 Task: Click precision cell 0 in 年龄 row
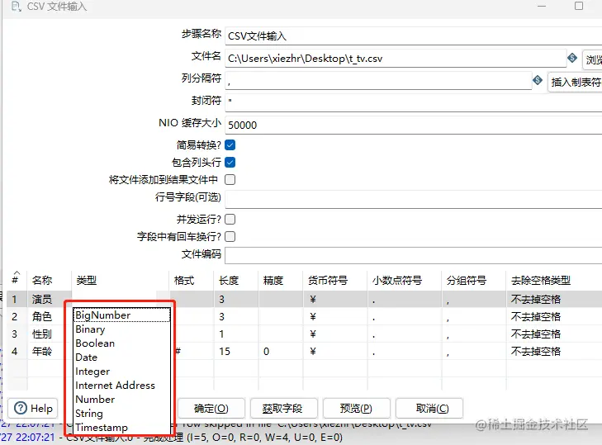click(280, 351)
